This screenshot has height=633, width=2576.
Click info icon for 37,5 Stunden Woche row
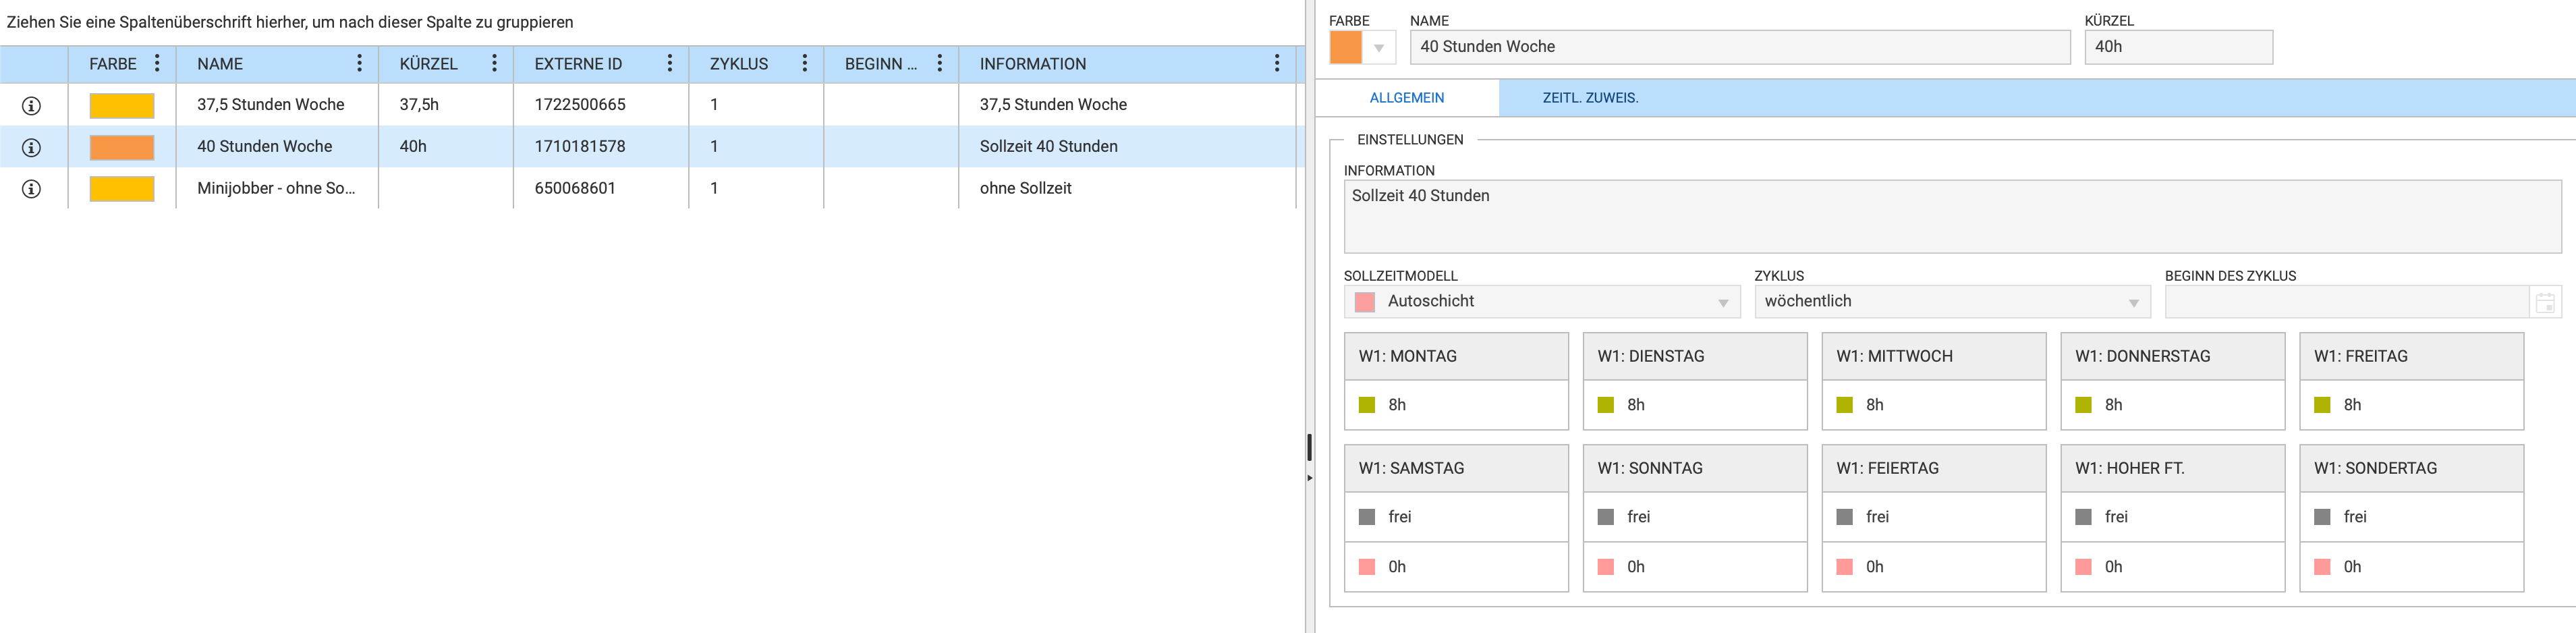pyautogui.click(x=32, y=105)
